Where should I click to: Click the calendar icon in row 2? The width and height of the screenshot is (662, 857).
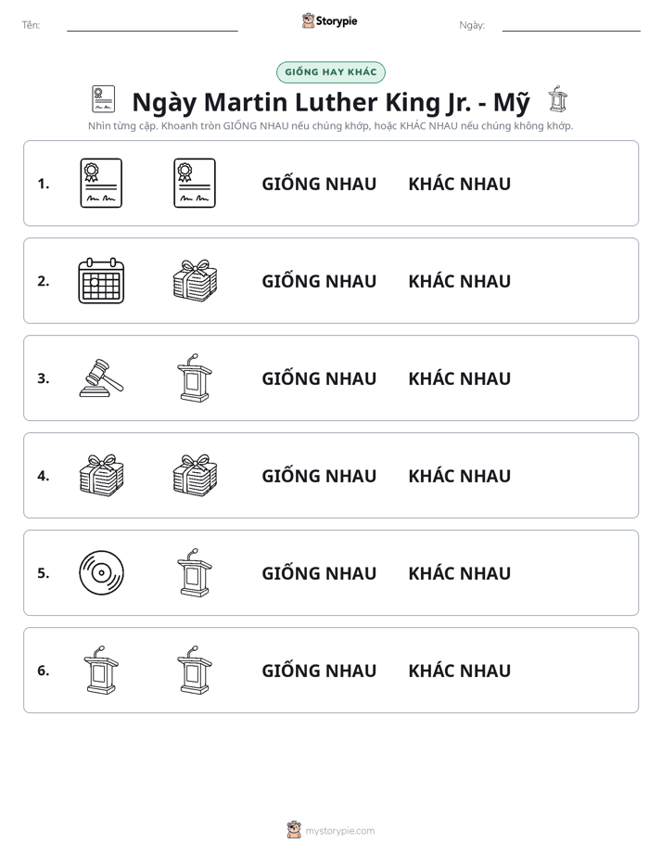pos(101,281)
